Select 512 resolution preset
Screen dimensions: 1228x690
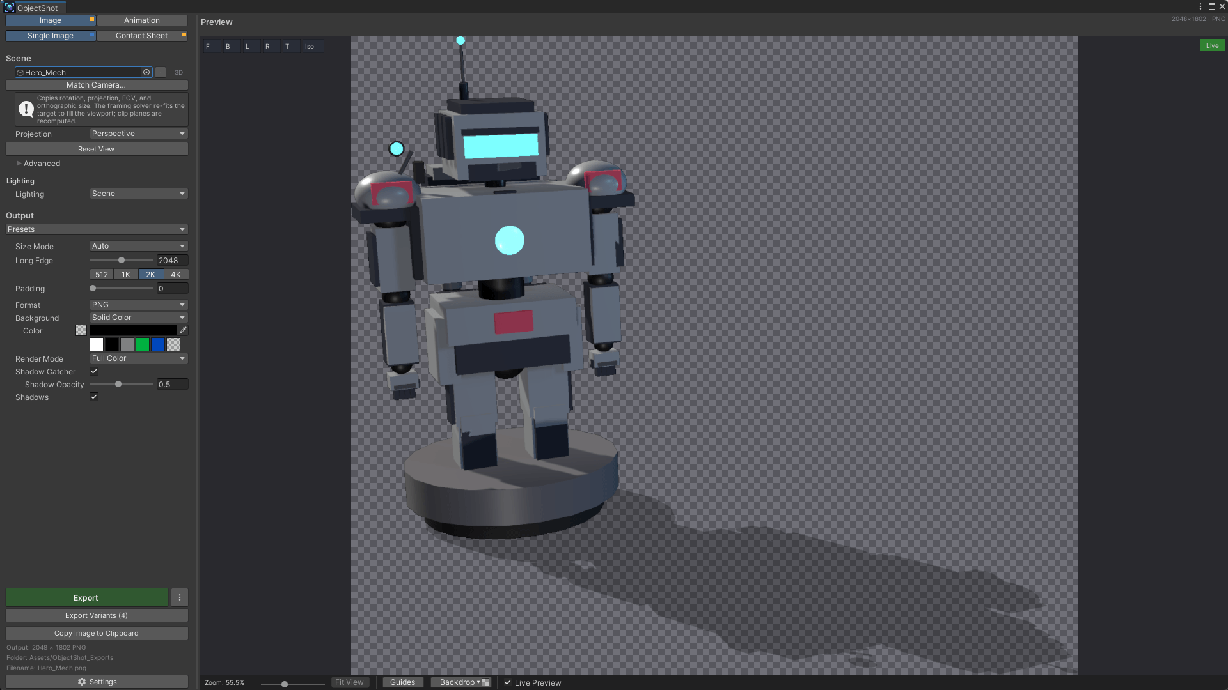(x=102, y=274)
